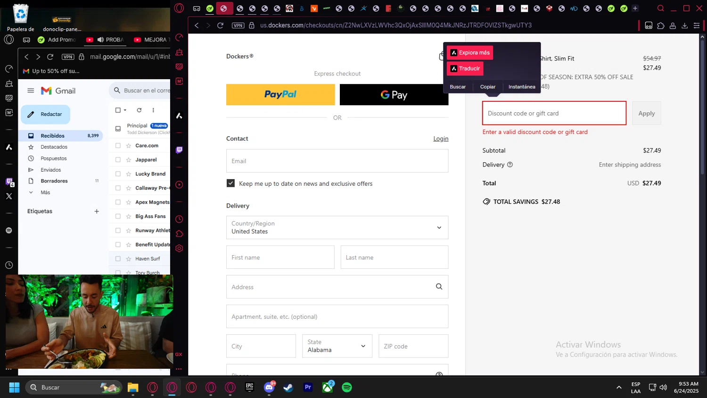This screenshot has width=707, height=398.
Task: Open the Country/Region dropdown
Action: [x=337, y=227]
